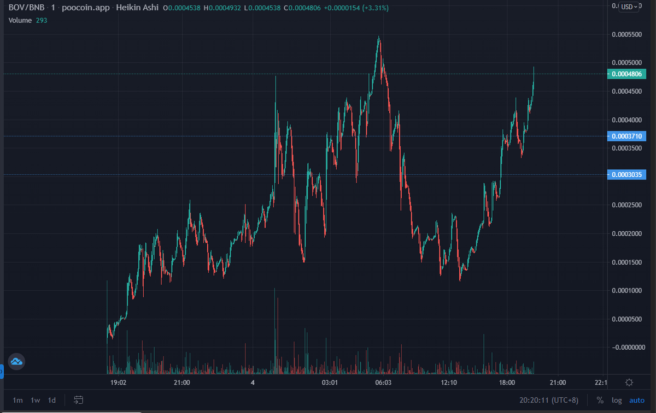Screen dimensions: 656x413
Task: Click the left edge panel expander handle
Action: pos(2,372)
